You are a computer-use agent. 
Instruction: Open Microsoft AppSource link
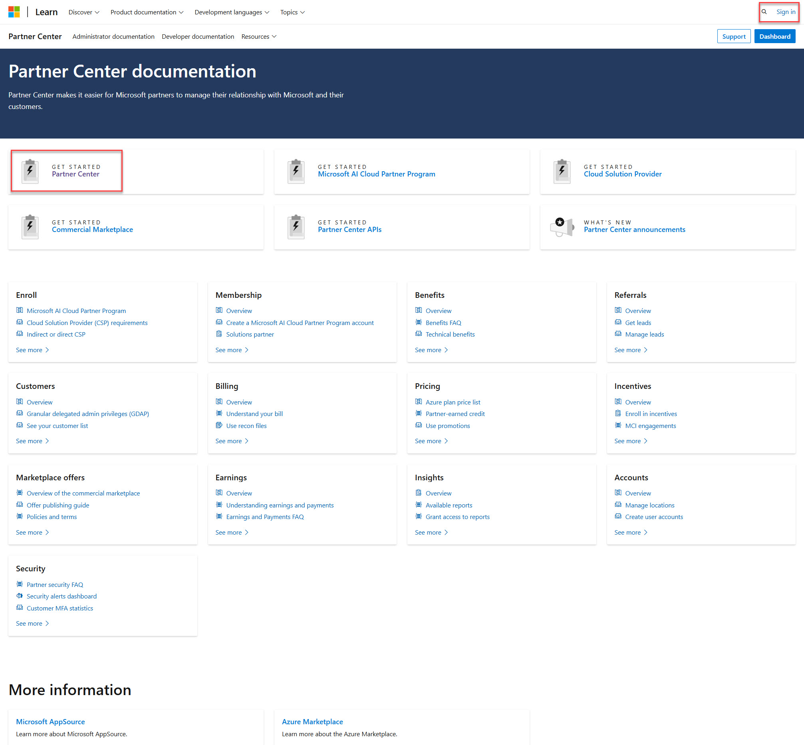pos(50,721)
